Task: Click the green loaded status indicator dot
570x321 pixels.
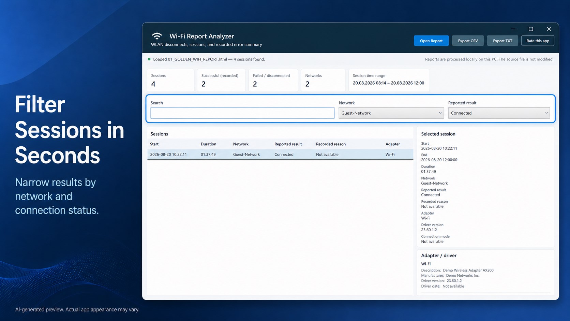Action: [149, 59]
